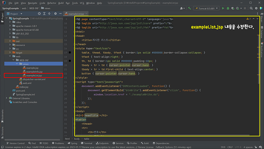Viewport: 264px width, 149px height.
Task: Open Project panel options gear
Action: click(x=55, y=13)
